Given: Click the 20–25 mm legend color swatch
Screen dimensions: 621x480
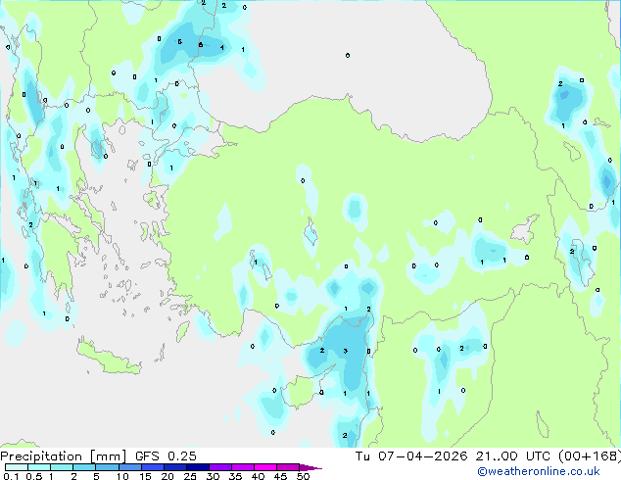Looking at the screenshot, I should [174, 467].
